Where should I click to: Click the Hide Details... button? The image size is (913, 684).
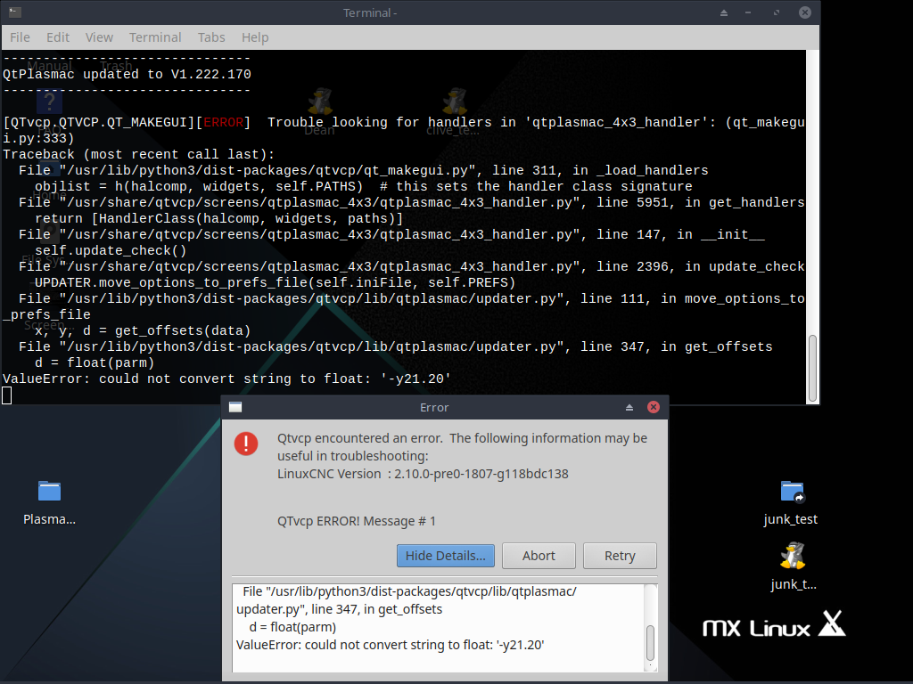click(446, 556)
